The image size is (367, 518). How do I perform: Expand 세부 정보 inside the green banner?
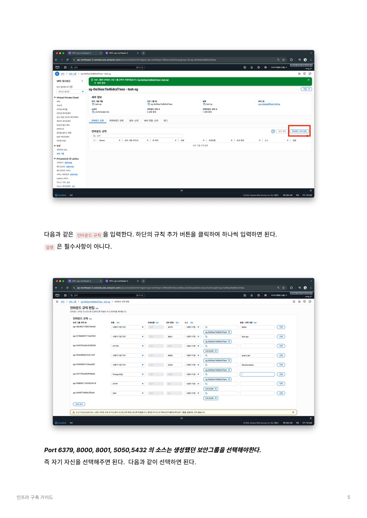100,83
